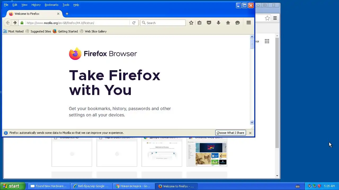339x190 pixels.
Task: Open the Bookmarks menu
Action: click(51, 5)
